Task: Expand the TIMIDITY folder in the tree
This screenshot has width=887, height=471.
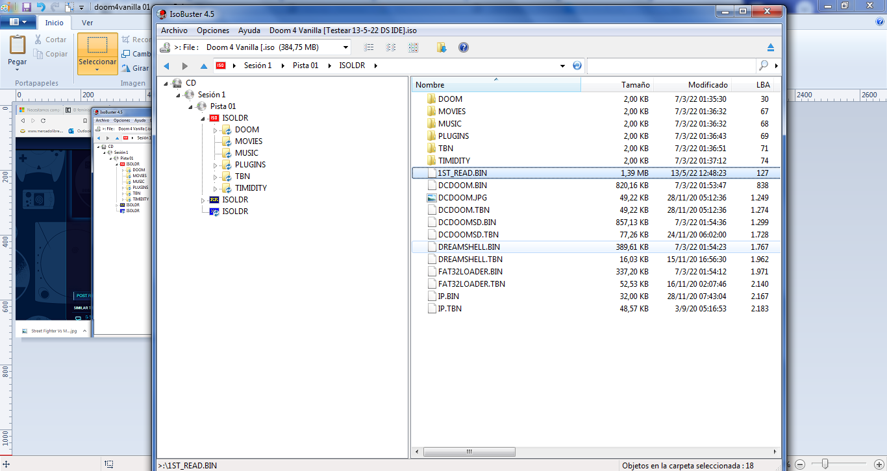Action: [216, 188]
